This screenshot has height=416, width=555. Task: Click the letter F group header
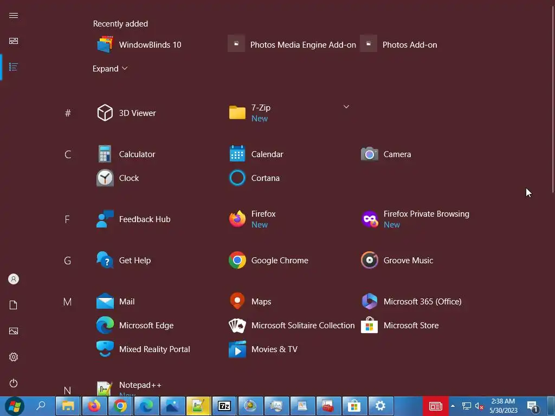coord(67,219)
